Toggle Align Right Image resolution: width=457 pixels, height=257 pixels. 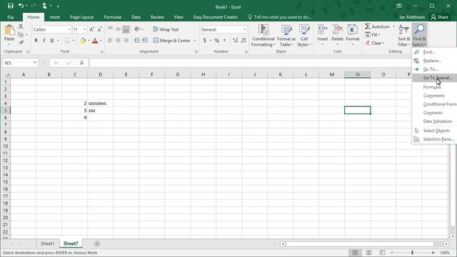pos(126,41)
